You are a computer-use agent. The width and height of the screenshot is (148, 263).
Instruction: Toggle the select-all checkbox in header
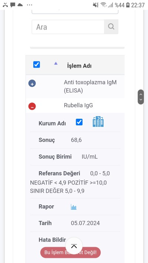(x=37, y=65)
